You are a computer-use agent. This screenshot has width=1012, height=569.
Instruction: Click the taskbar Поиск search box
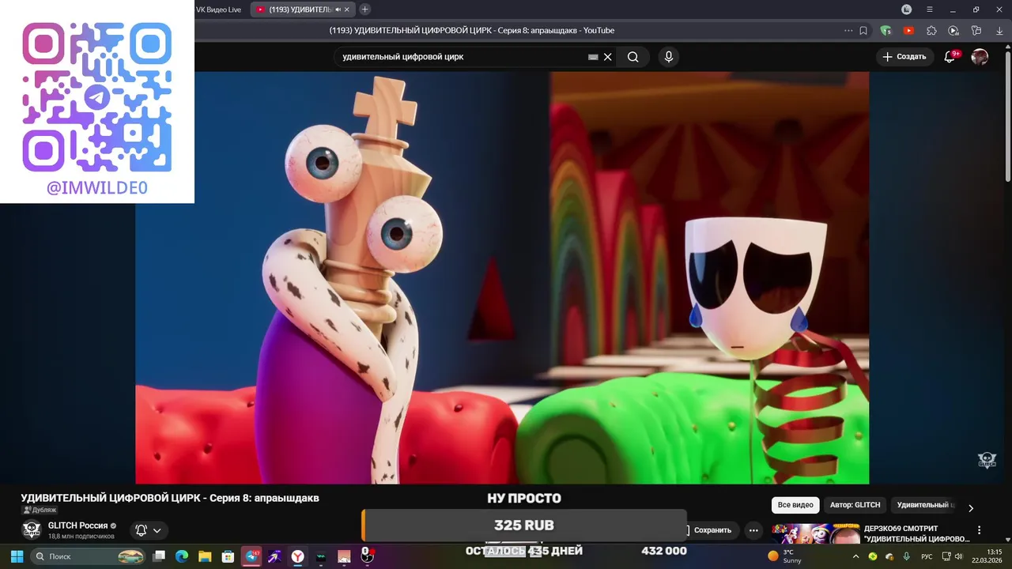coord(89,556)
